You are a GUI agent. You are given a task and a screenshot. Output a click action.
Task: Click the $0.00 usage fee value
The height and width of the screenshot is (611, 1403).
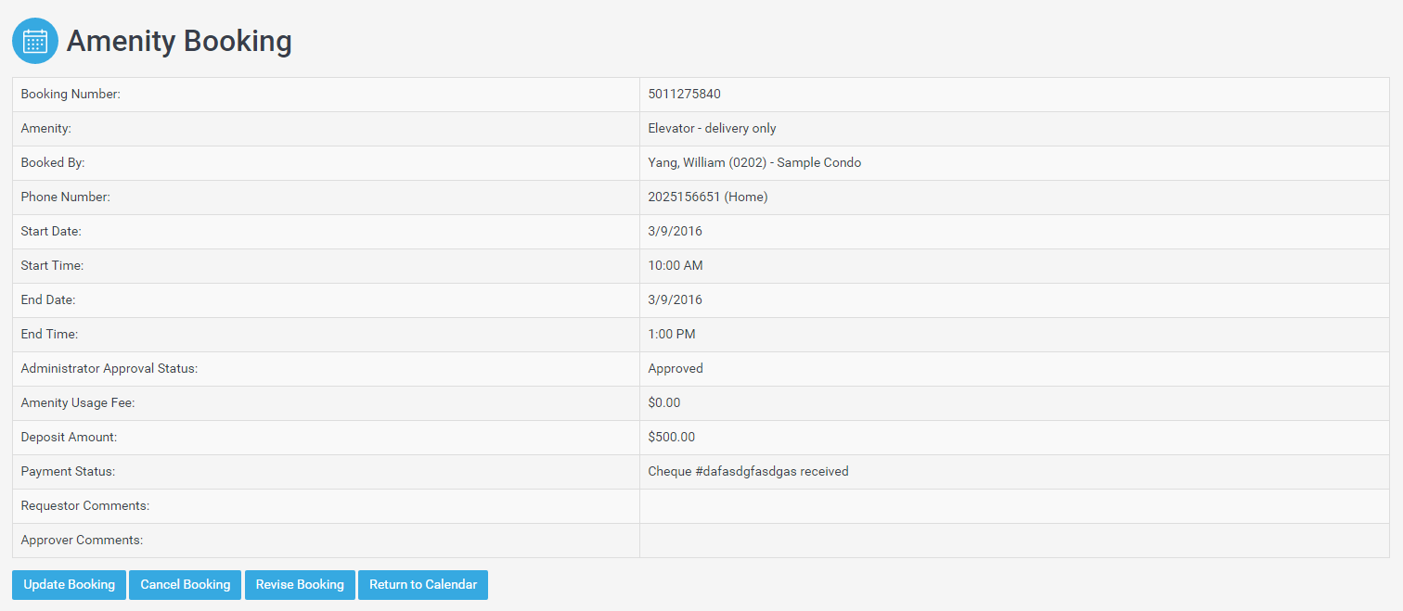(663, 402)
